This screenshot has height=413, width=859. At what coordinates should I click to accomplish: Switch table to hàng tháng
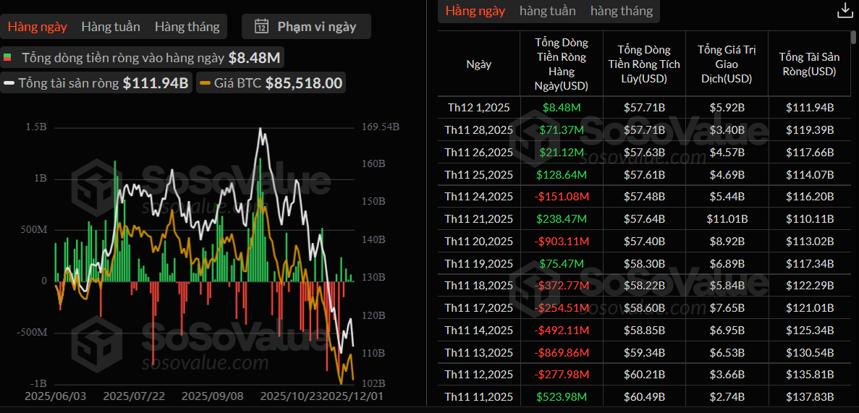622,10
